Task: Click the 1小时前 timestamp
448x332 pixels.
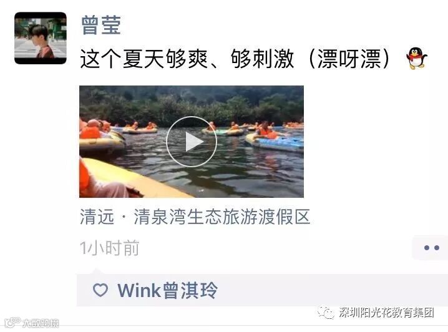Action: [x=109, y=248]
